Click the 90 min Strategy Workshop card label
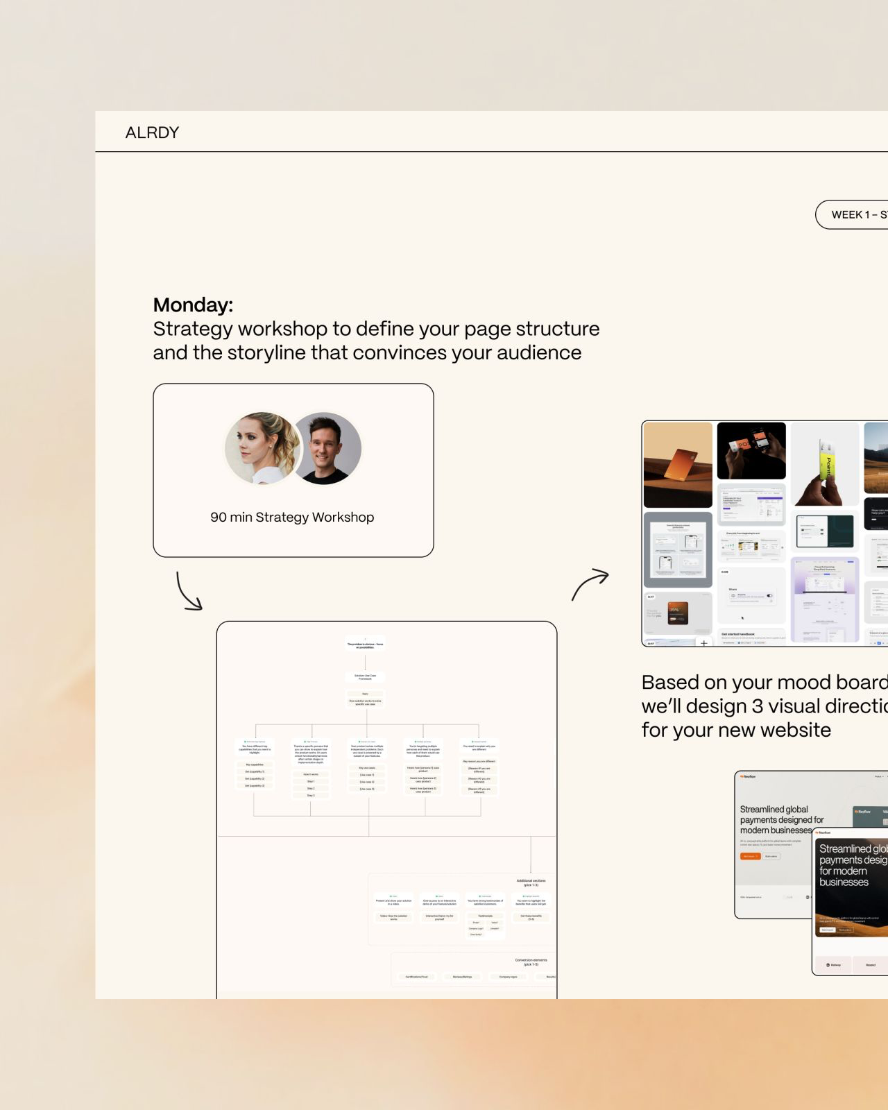The height and width of the screenshot is (1110, 888). (x=292, y=518)
